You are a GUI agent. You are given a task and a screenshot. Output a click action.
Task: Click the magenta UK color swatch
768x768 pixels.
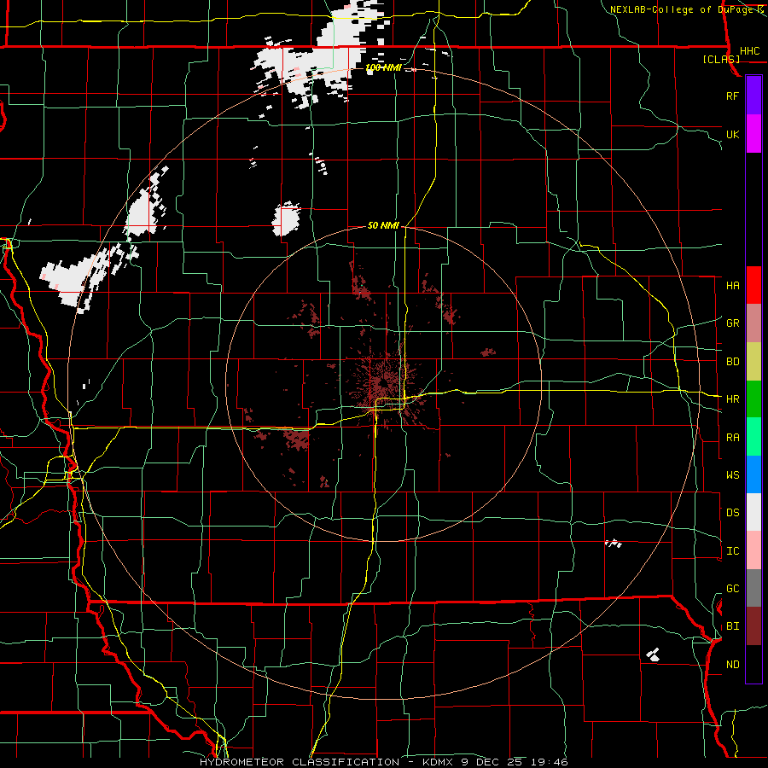pyautogui.click(x=753, y=134)
